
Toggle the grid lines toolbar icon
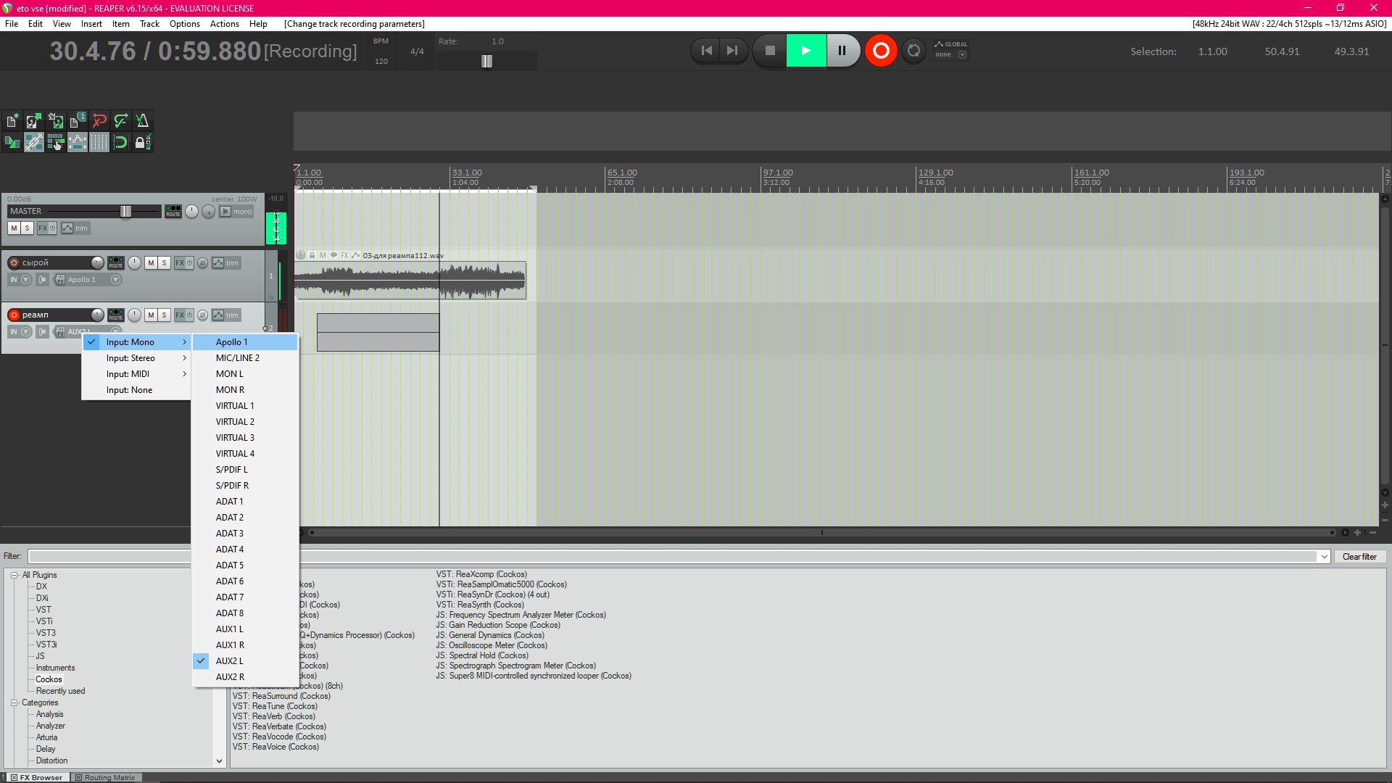[x=99, y=142]
